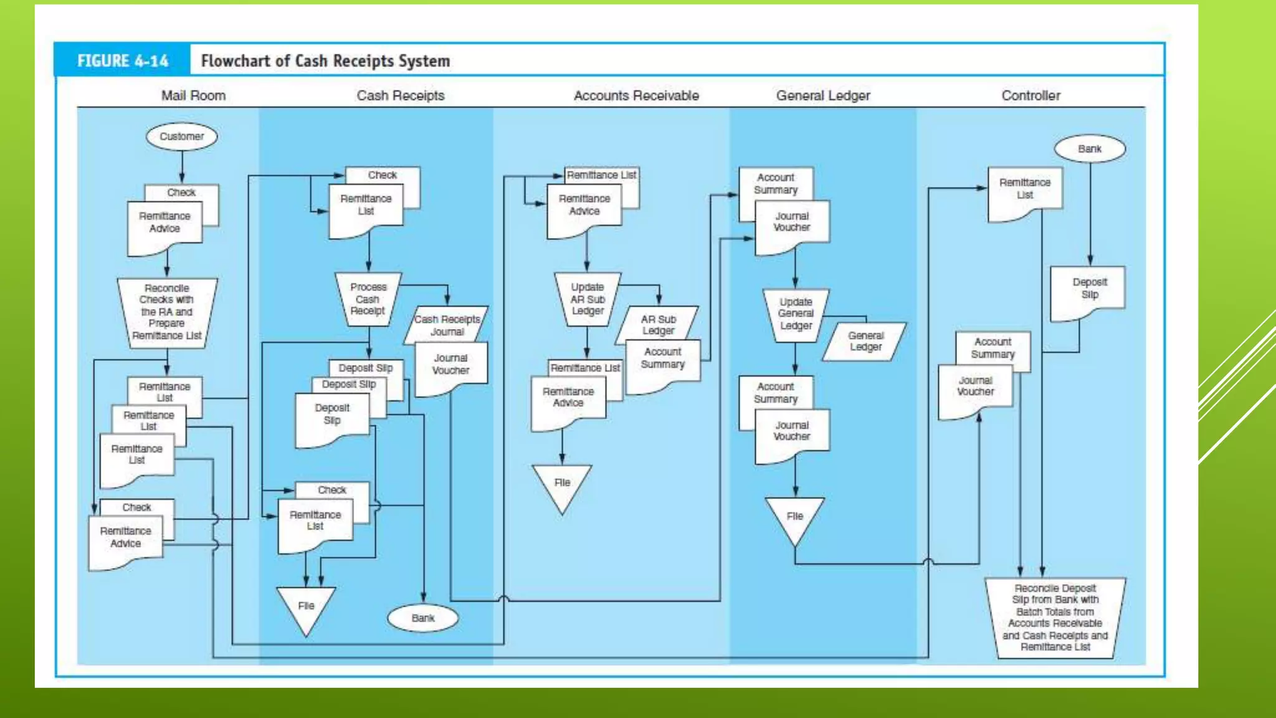Click the Deposit Slip document in Controller column
Screen dimensions: 1276x718
1088,289
